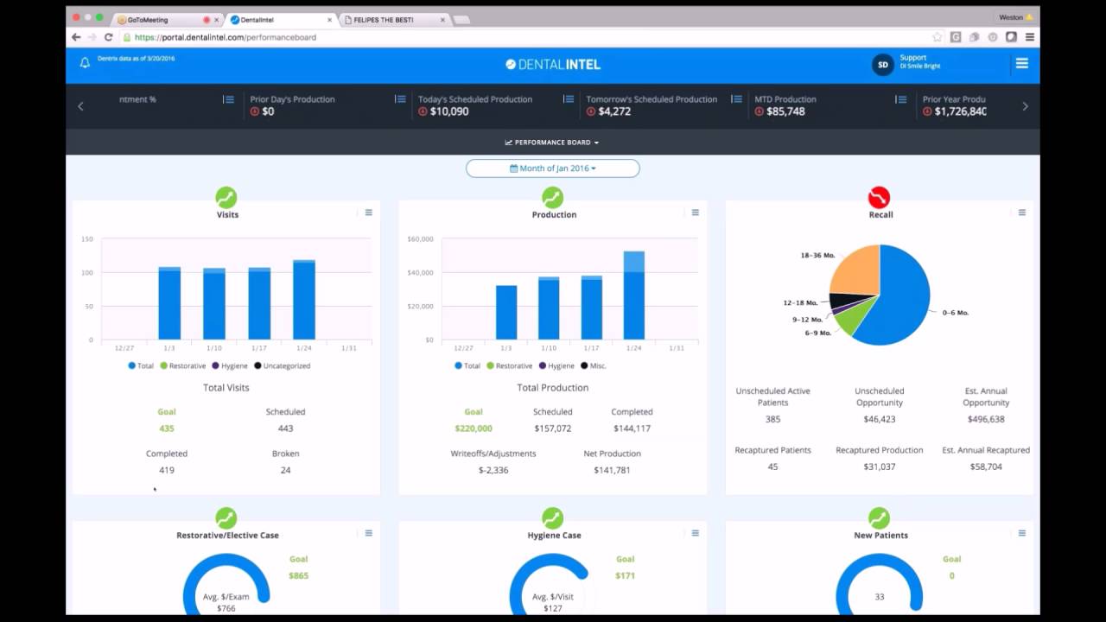Click Hygiene Case Goal $171

tap(625, 575)
